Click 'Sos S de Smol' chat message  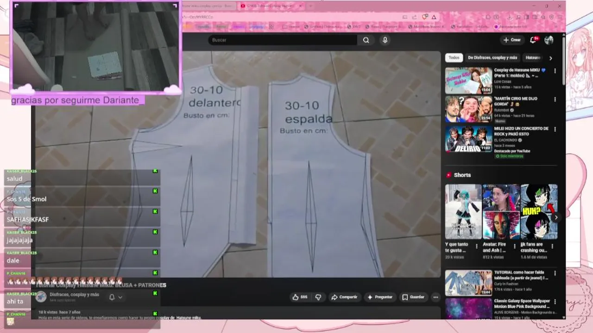pyautogui.click(x=26, y=199)
